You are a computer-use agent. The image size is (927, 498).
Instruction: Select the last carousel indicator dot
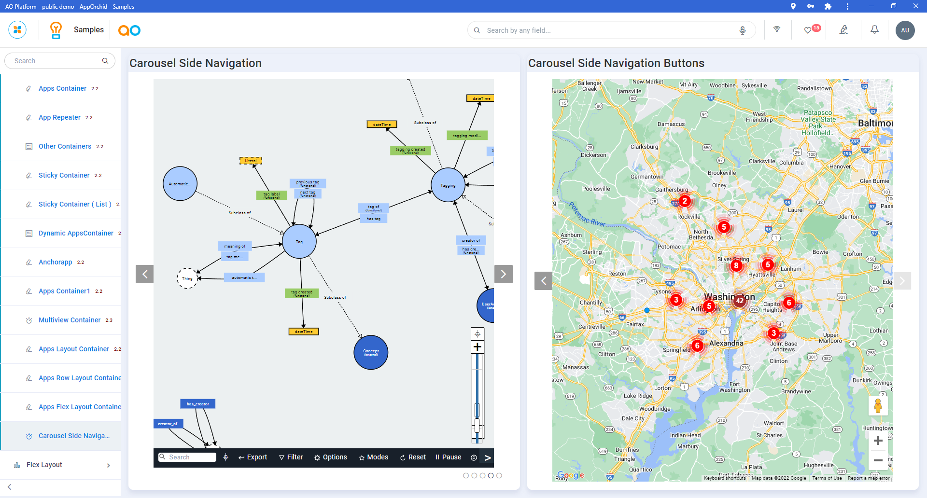pos(499,475)
